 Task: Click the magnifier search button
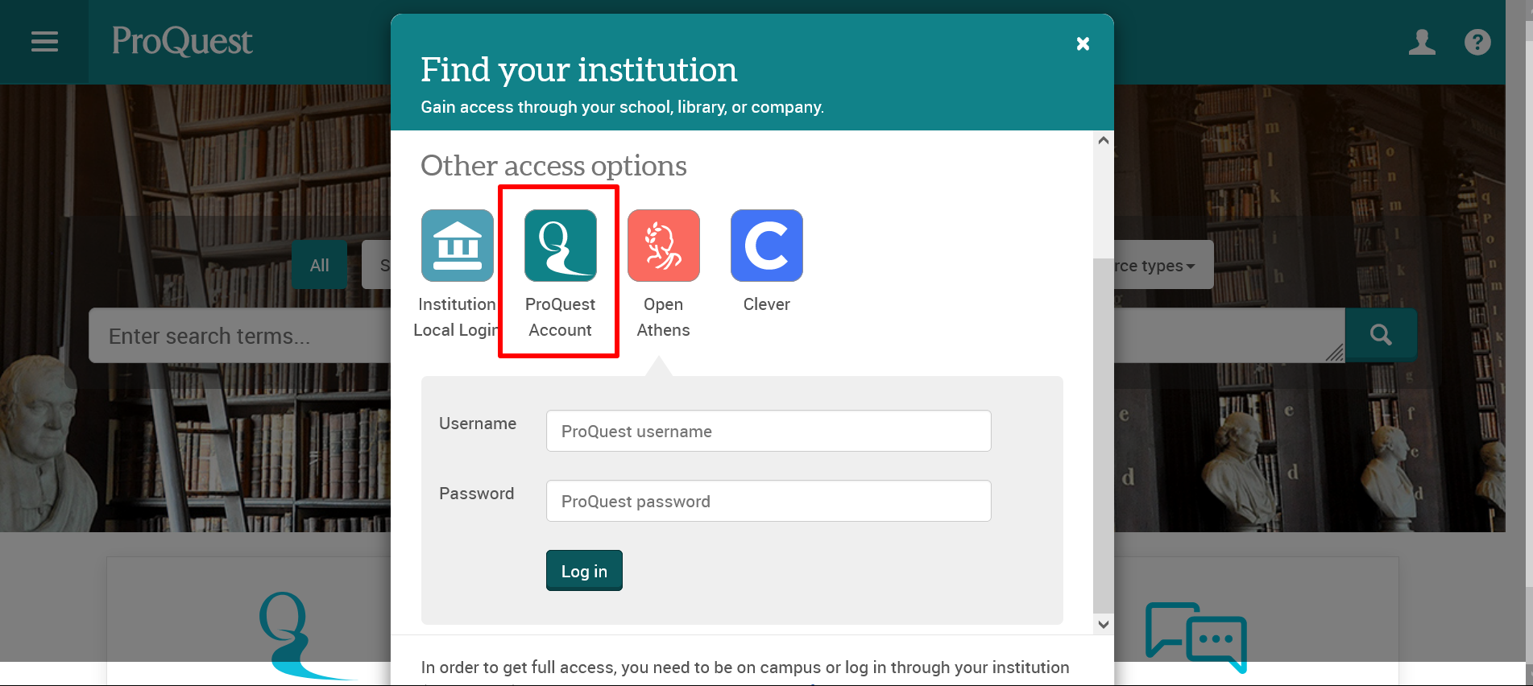pyautogui.click(x=1381, y=335)
